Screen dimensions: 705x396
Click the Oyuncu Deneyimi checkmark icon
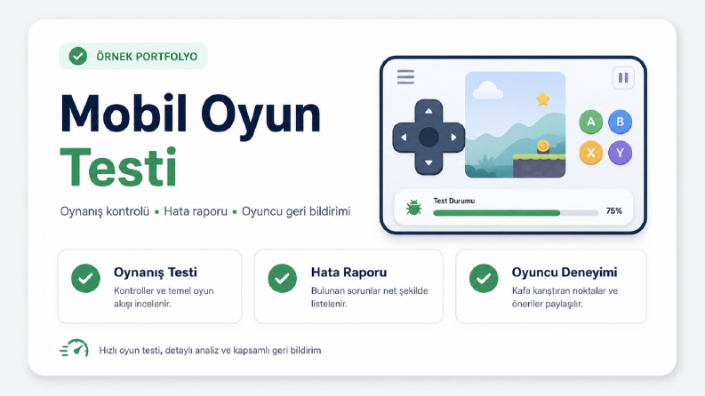(x=484, y=279)
